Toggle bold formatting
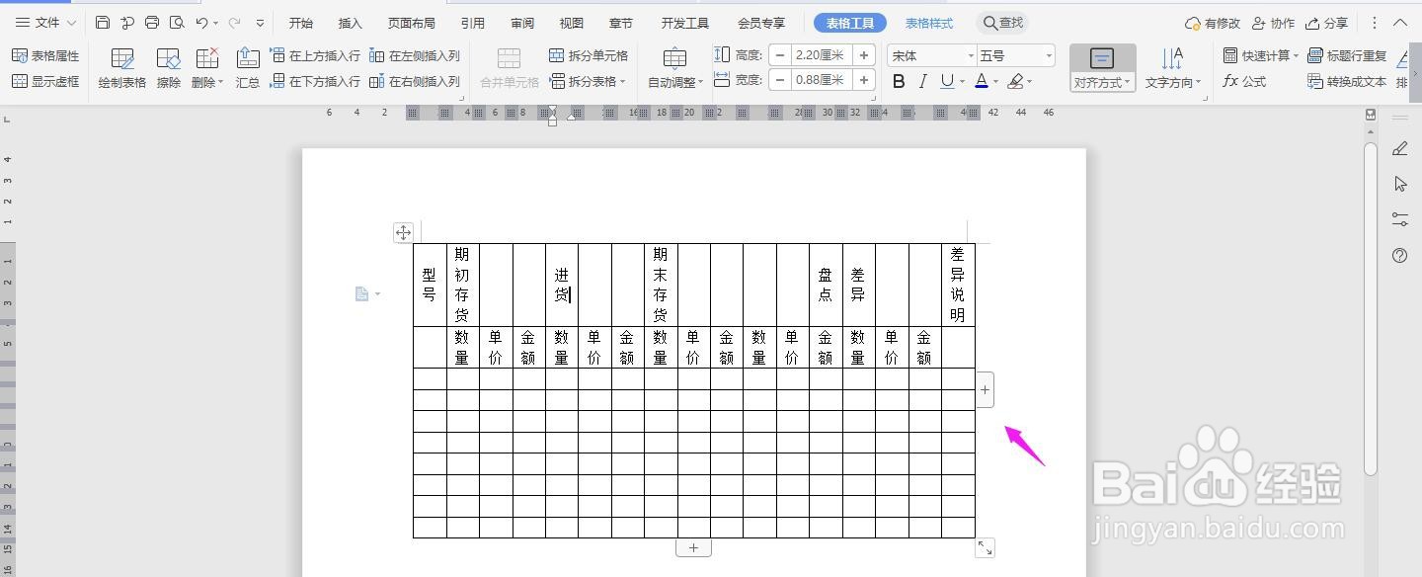This screenshot has width=1422, height=577. 898,80
